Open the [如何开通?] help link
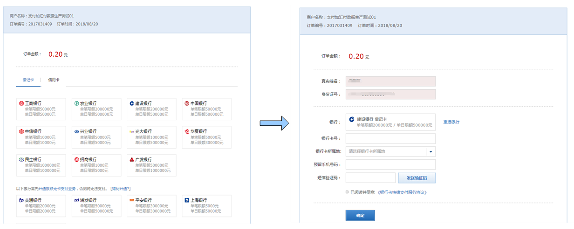The image size is (574, 229). tap(120, 189)
